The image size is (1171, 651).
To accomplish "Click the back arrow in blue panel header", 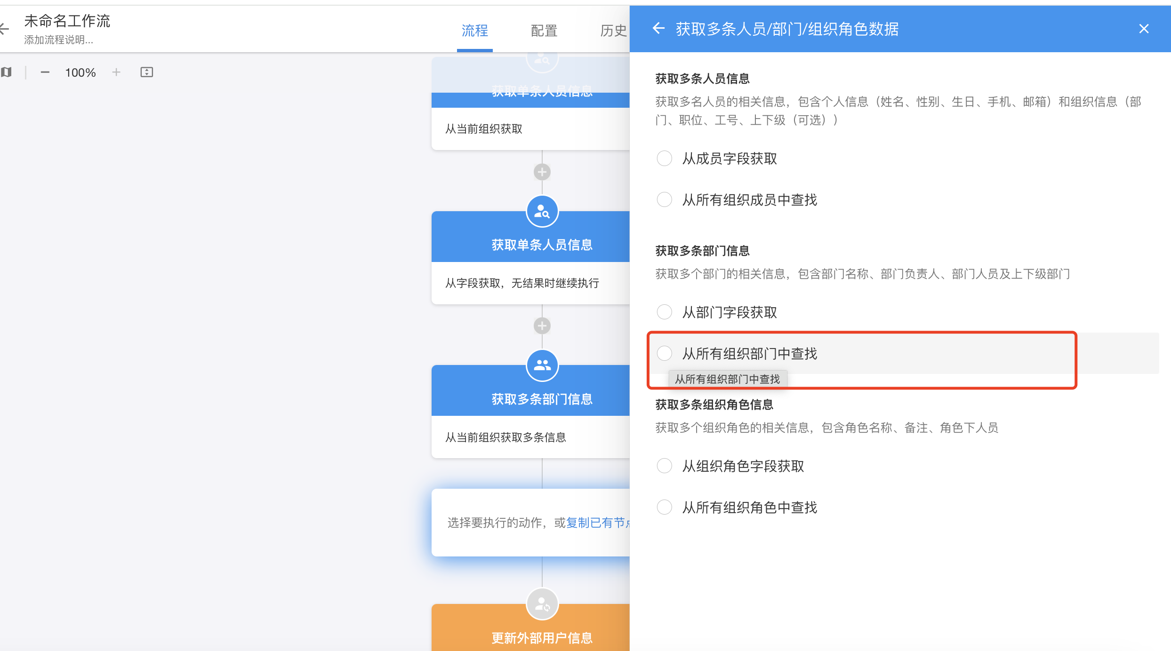I will tap(658, 28).
